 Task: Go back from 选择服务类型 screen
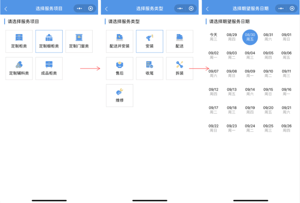106,8
